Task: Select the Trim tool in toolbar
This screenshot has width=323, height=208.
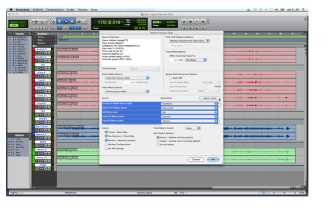Action: (x=60, y=22)
